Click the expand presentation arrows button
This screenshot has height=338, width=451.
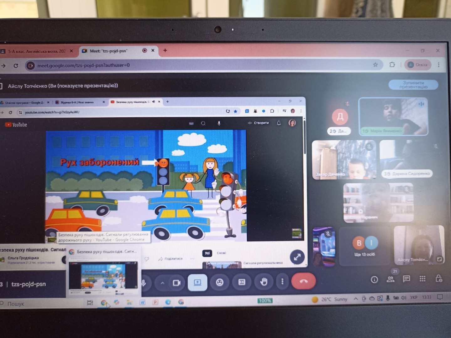tap(297, 257)
